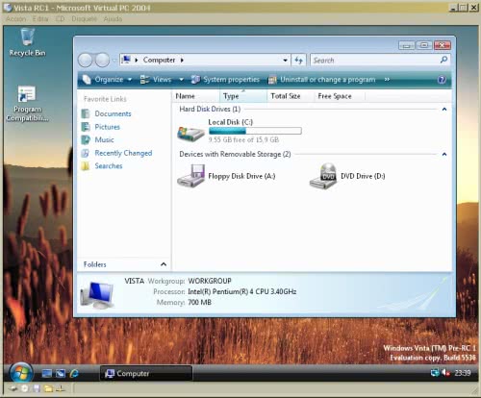481x398 pixels.
Task: Open Virtual PC Disquete menu
Action: pos(84,19)
